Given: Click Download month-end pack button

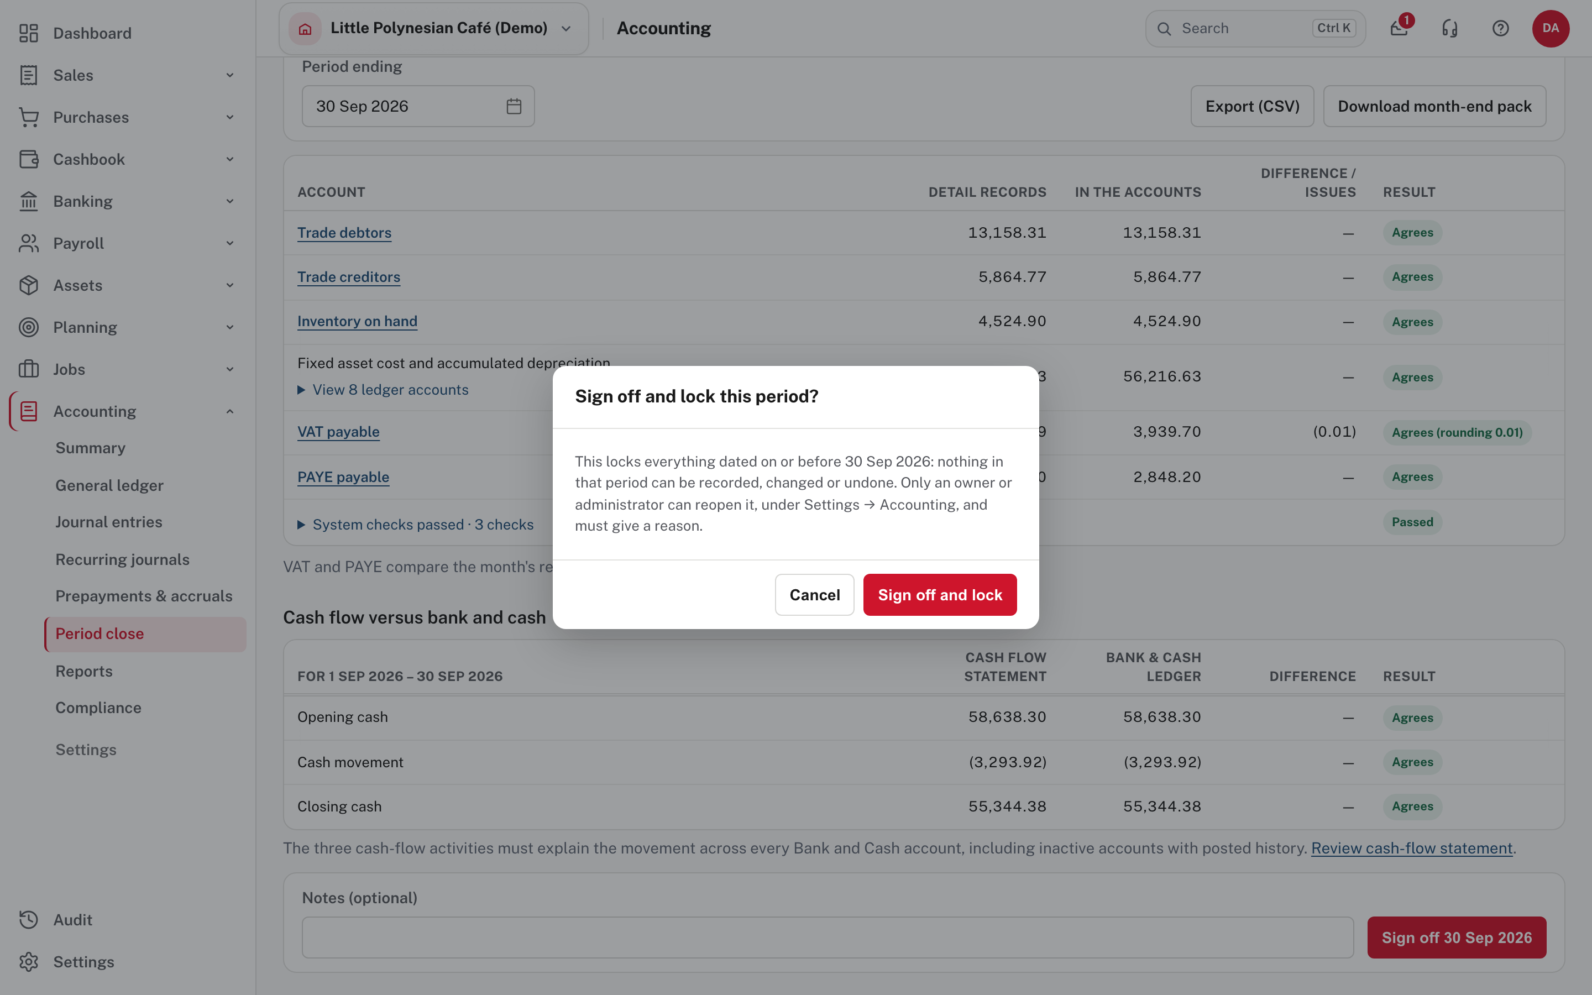Looking at the screenshot, I should pos(1435,106).
